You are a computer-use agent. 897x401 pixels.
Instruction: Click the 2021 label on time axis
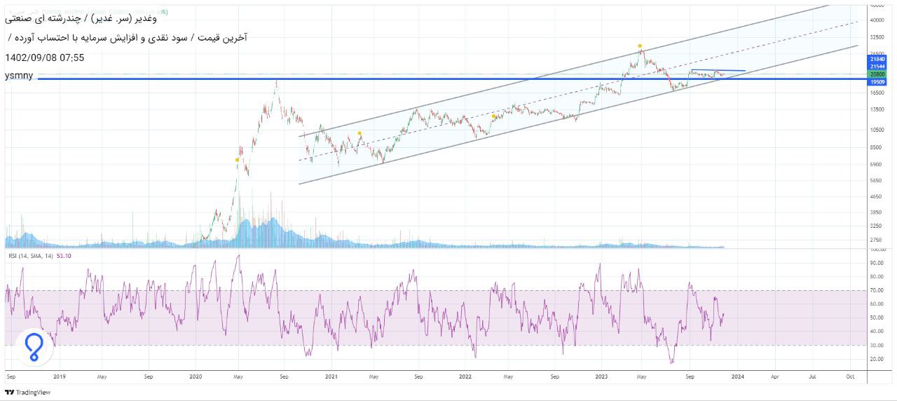click(331, 376)
